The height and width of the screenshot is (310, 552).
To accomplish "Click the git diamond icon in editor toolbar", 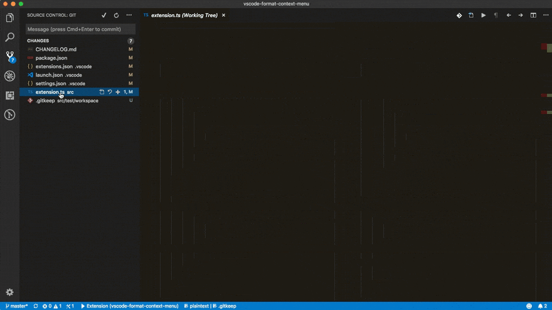I will (459, 15).
